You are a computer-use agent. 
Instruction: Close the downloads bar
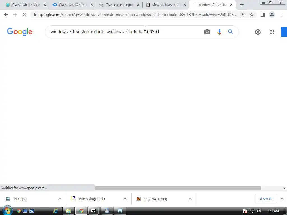point(282,198)
